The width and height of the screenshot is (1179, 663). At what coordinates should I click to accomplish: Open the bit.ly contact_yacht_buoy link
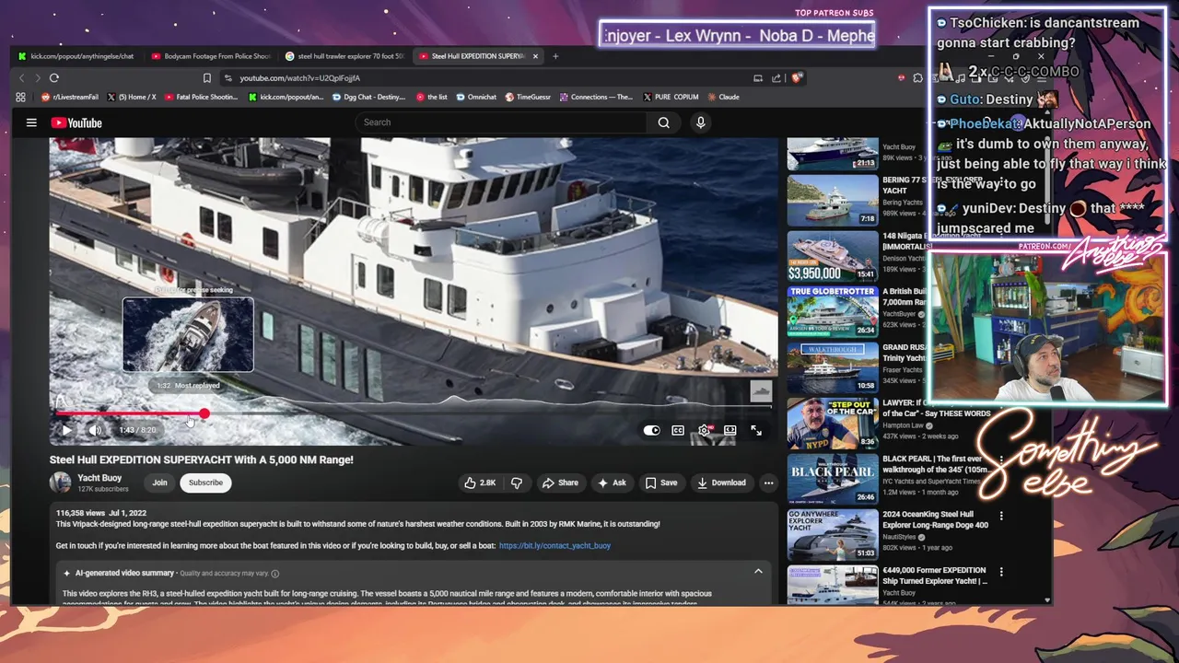(554, 545)
